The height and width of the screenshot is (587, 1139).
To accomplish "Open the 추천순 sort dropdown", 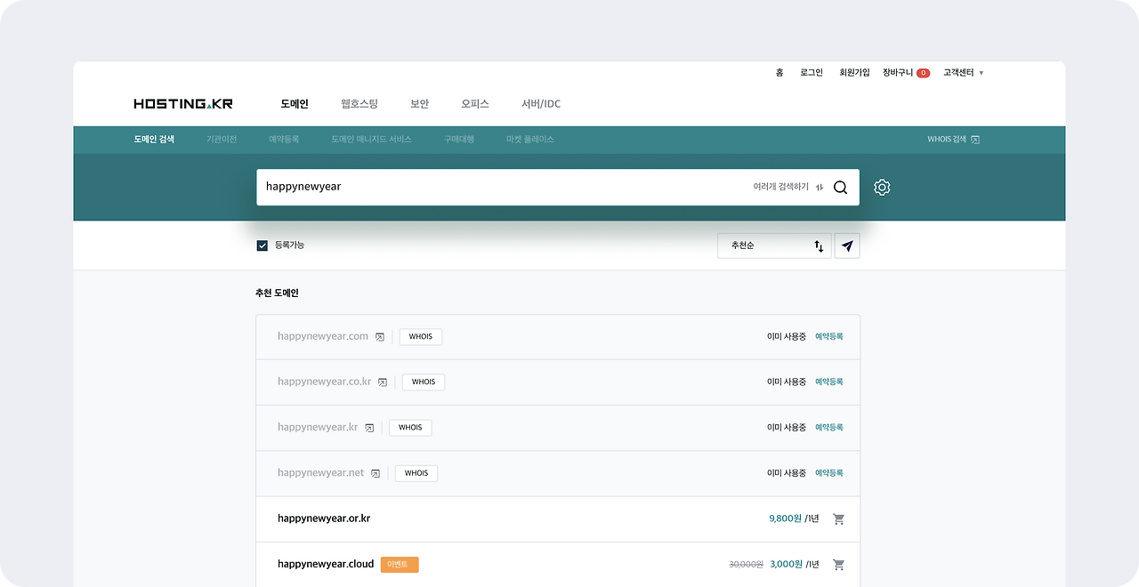I will click(x=774, y=245).
